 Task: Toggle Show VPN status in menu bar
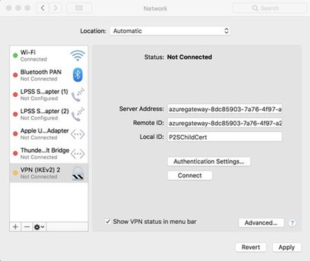(x=108, y=222)
